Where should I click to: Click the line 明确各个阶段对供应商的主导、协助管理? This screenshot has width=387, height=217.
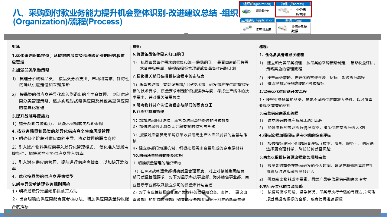(x=64, y=138)
